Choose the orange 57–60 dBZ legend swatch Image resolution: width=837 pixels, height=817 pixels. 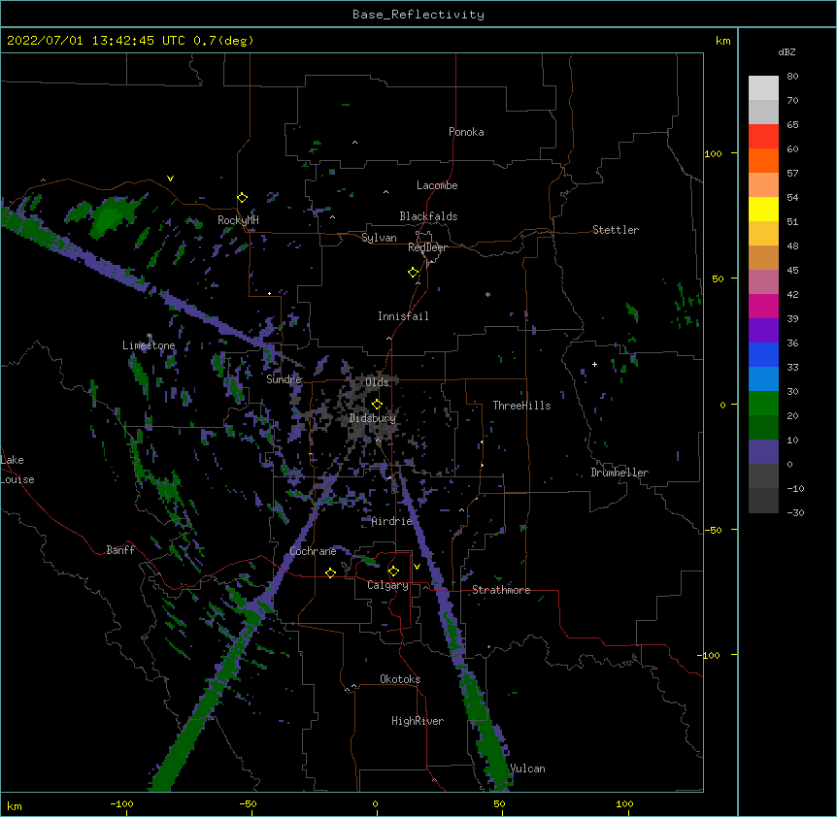coord(763,160)
